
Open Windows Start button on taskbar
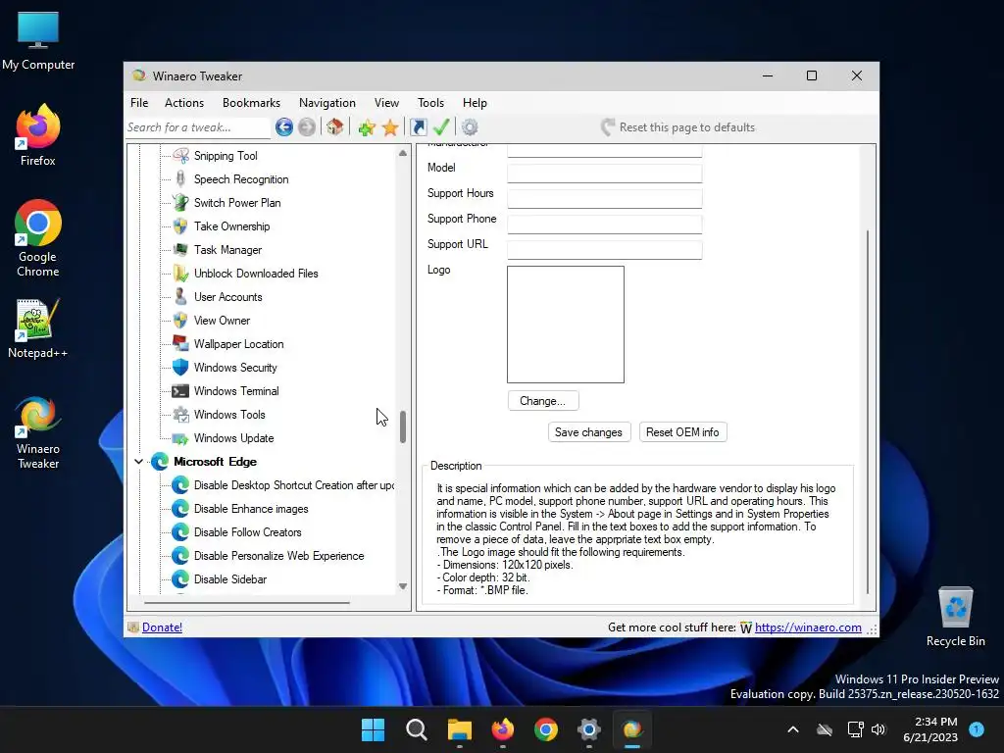coord(373,729)
